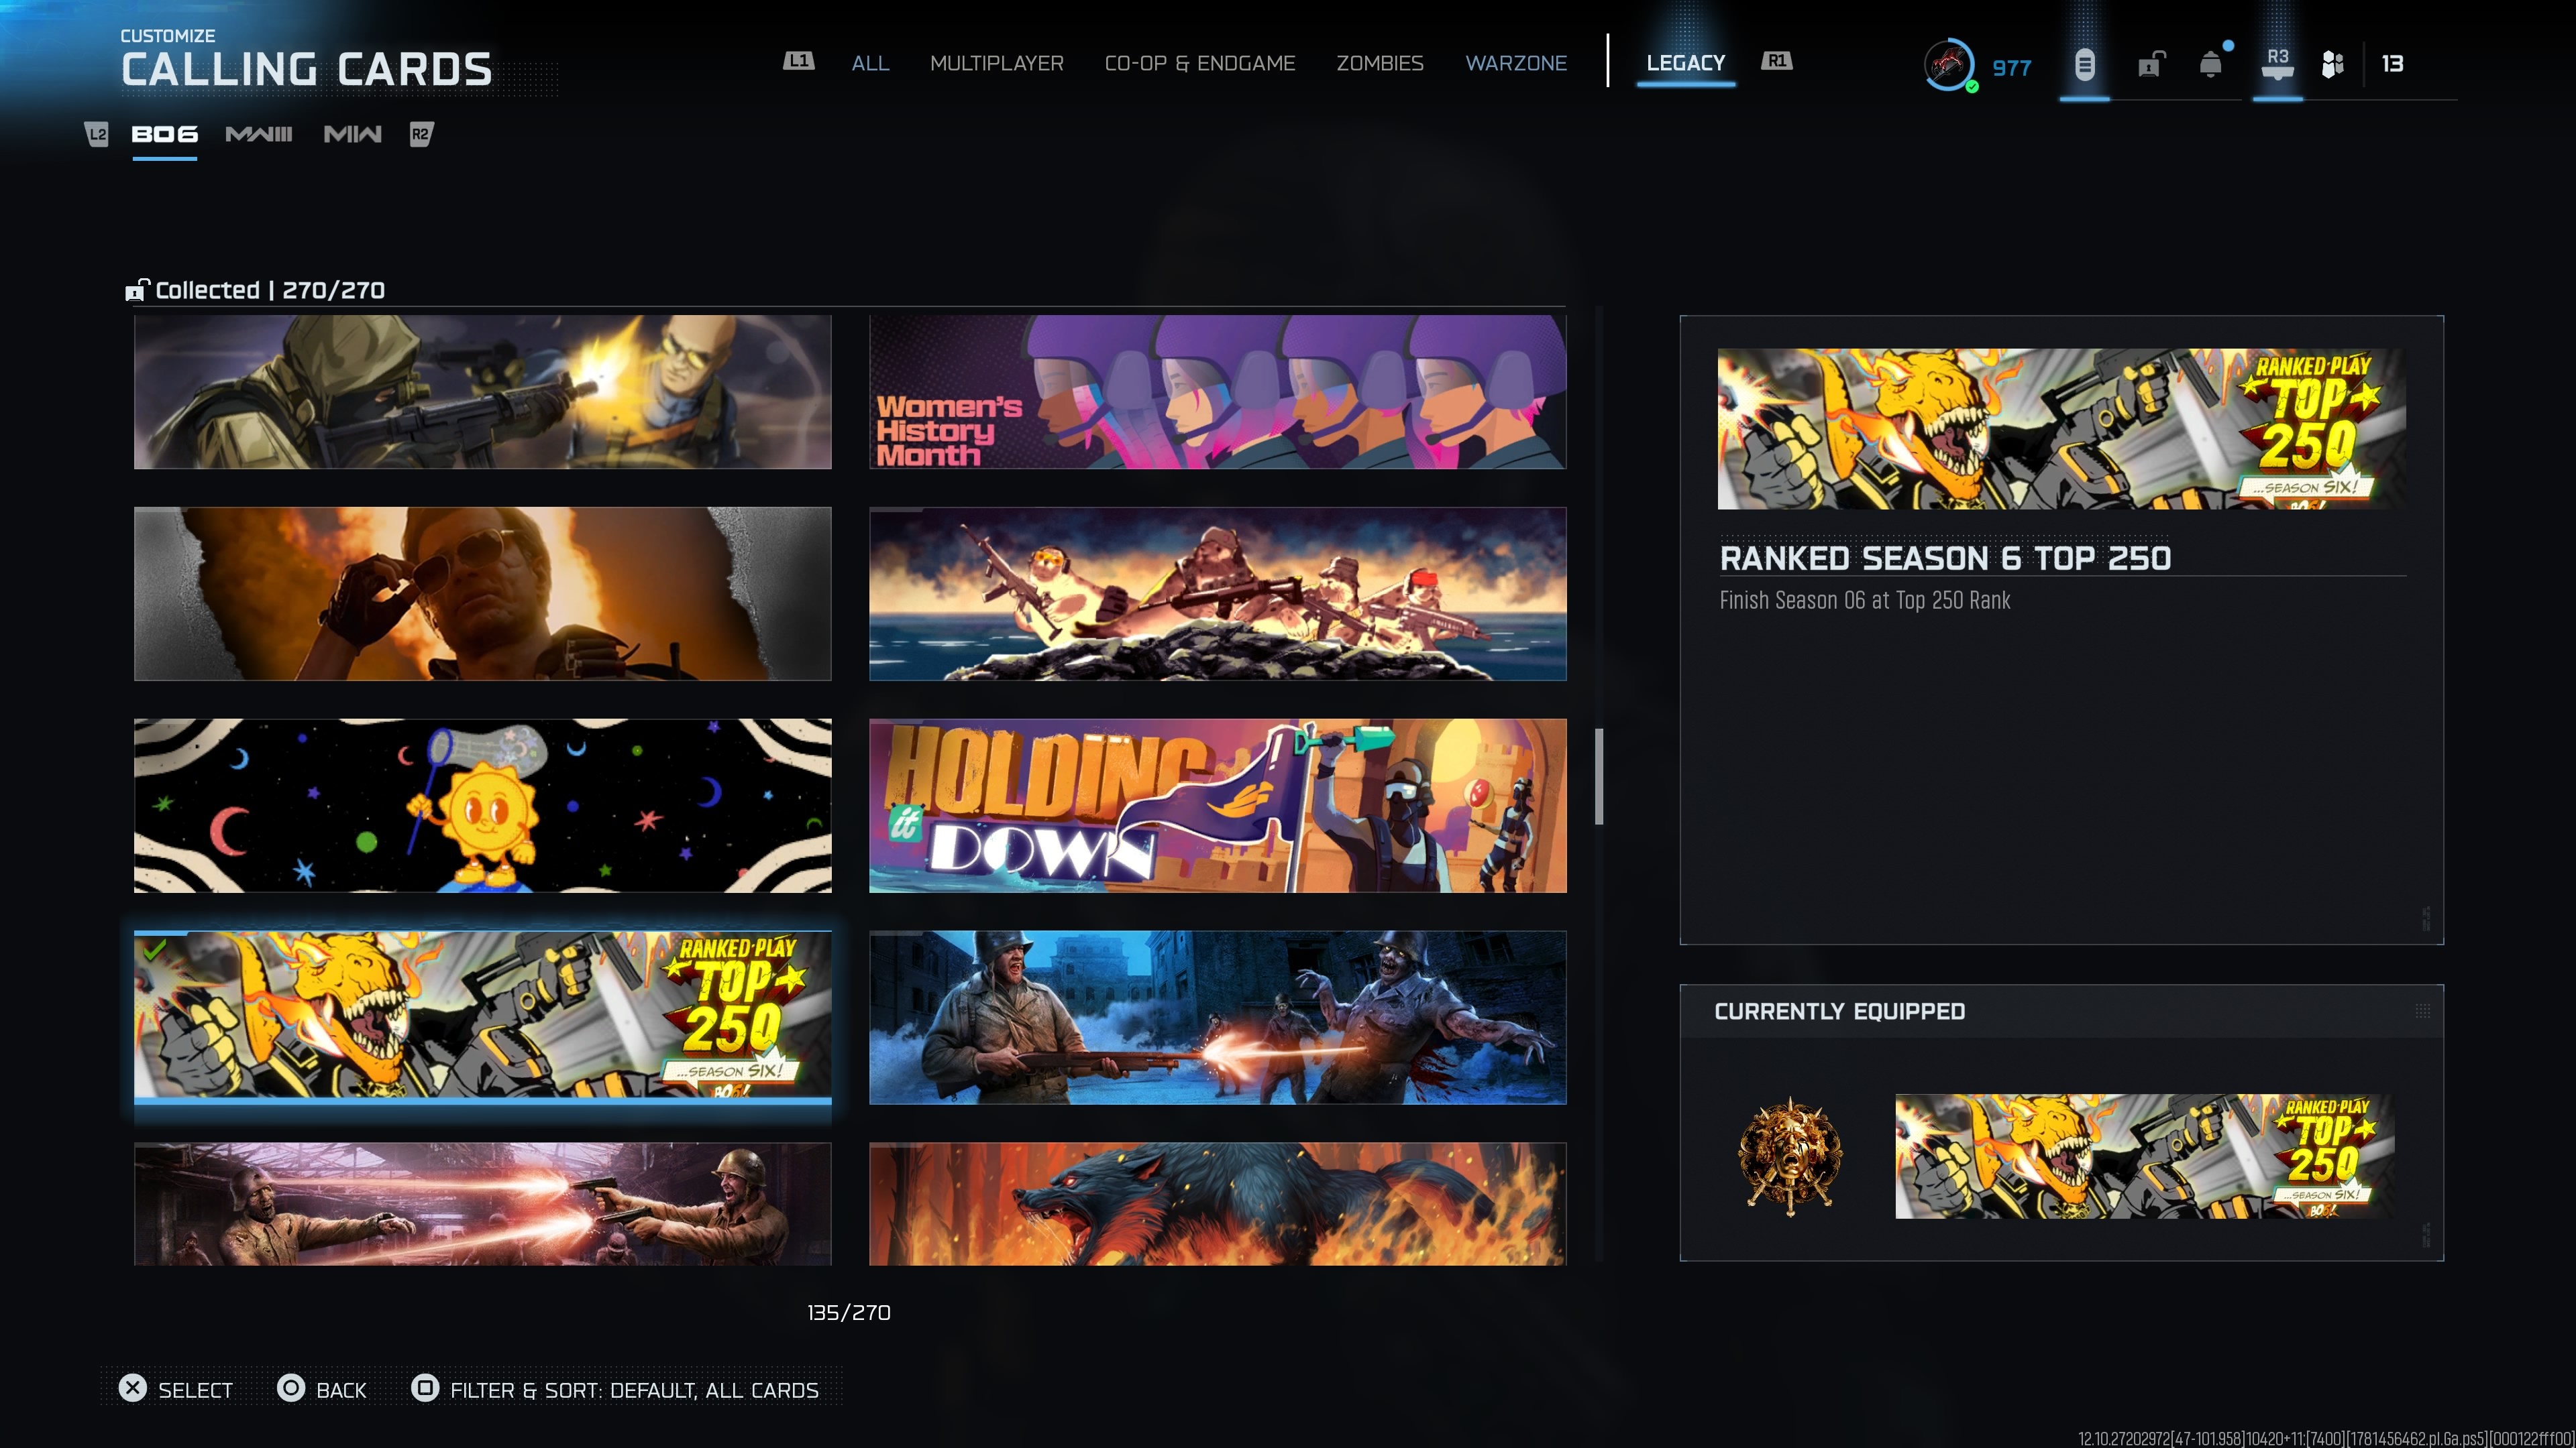
Task: Click the padlock icon beside Collected
Action: pyautogui.click(x=137, y=290)
